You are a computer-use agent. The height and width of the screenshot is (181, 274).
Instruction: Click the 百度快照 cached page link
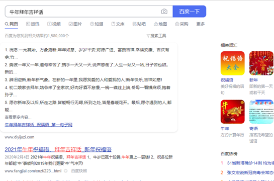(x=79, y=171)
